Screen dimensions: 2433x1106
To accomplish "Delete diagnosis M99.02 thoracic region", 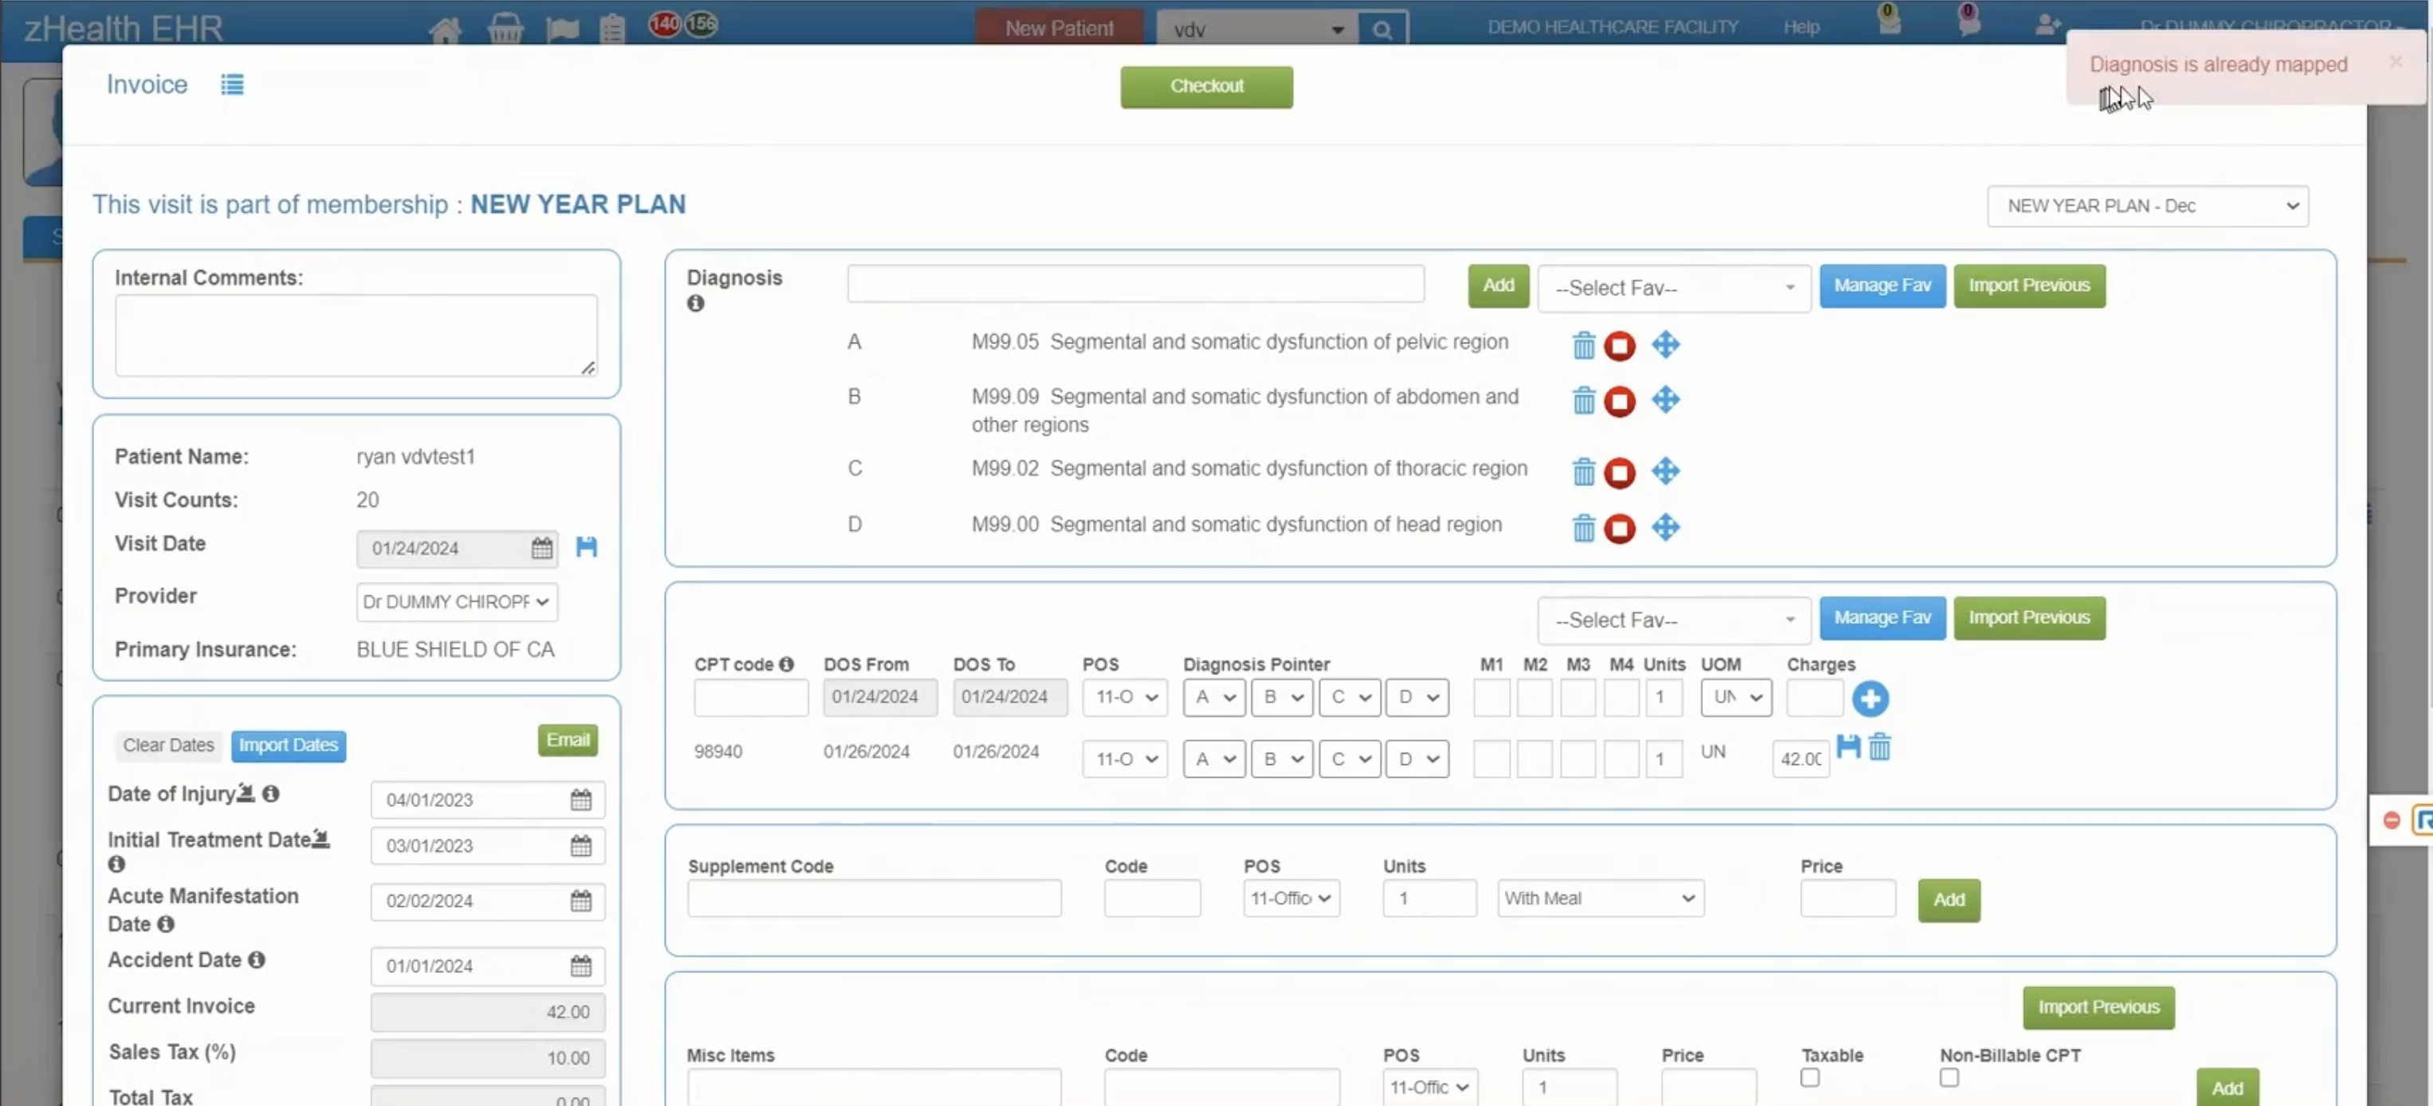I will click(1584, 471).
